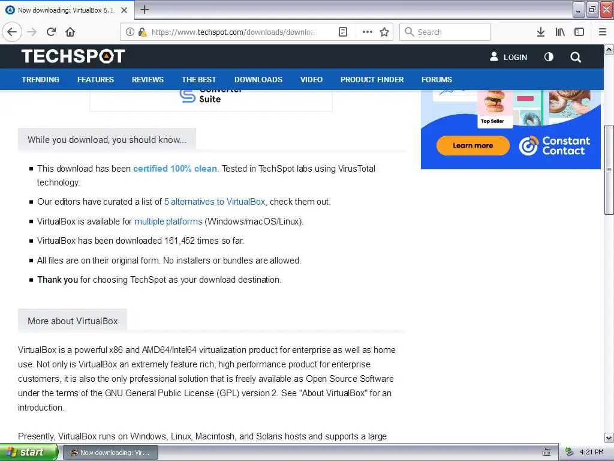Go back to the previous page
Screen dimensions: 614x461
point(12,32)
